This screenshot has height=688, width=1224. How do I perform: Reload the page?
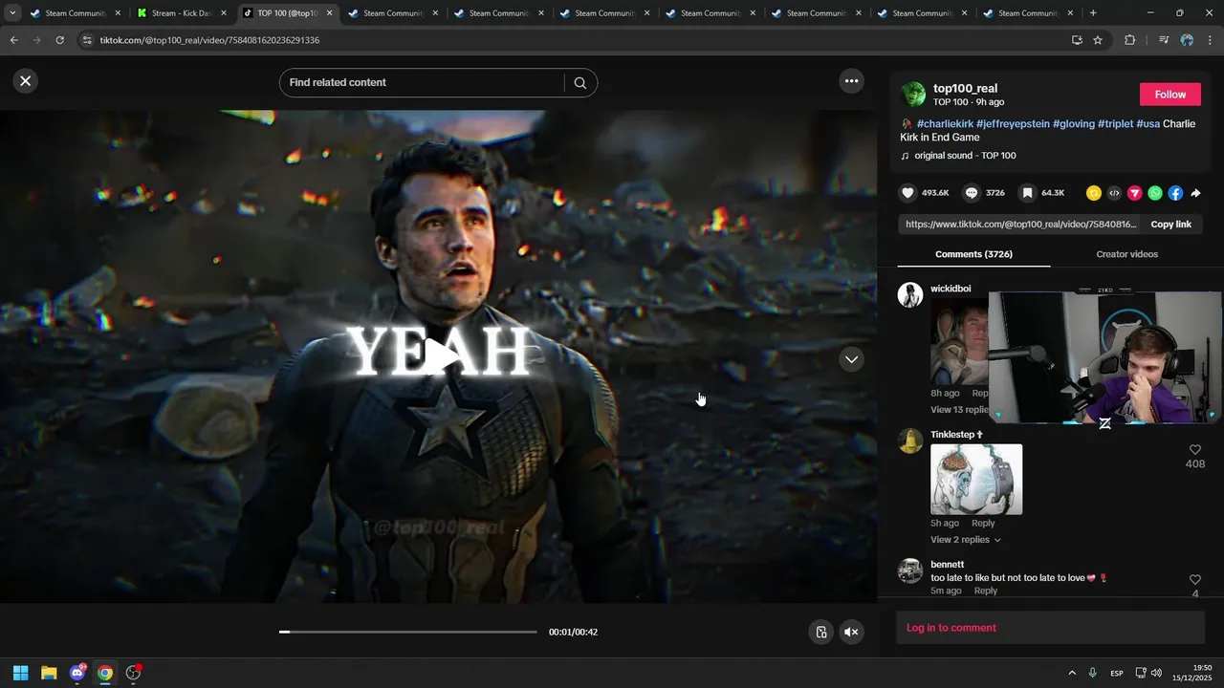59,40
